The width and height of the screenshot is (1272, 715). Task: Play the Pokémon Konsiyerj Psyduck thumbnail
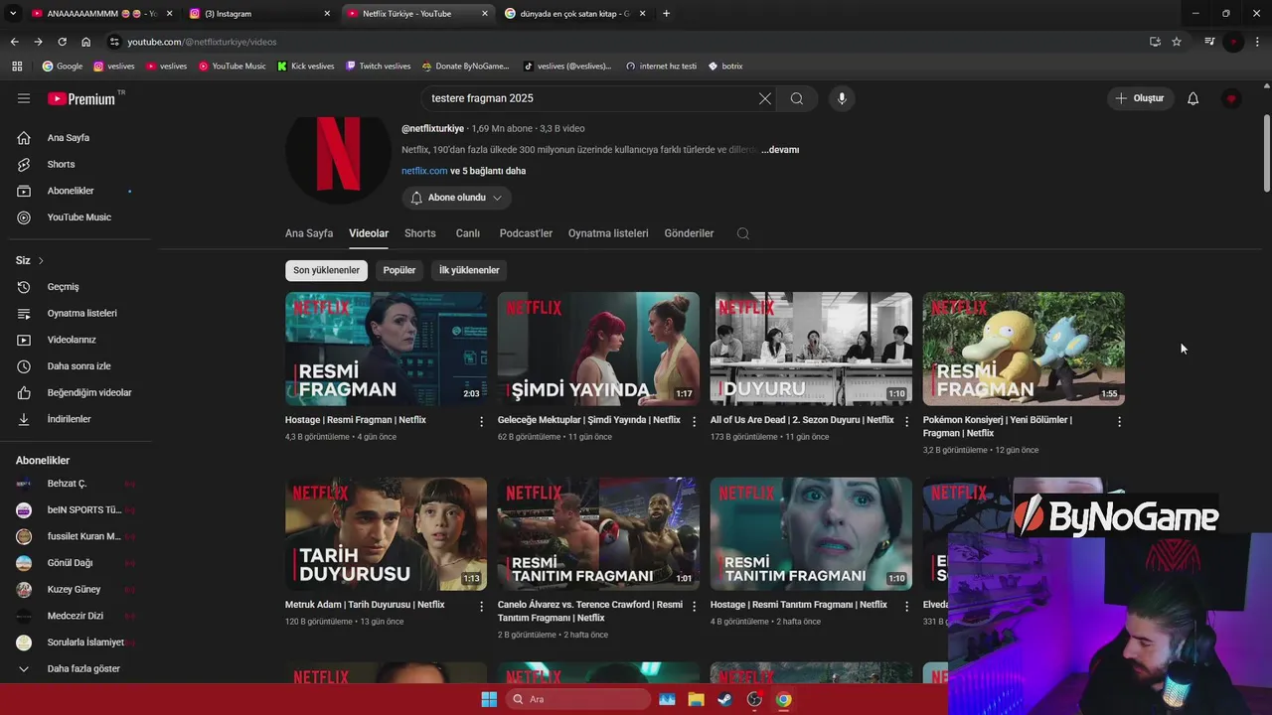tap(1024, 349)
